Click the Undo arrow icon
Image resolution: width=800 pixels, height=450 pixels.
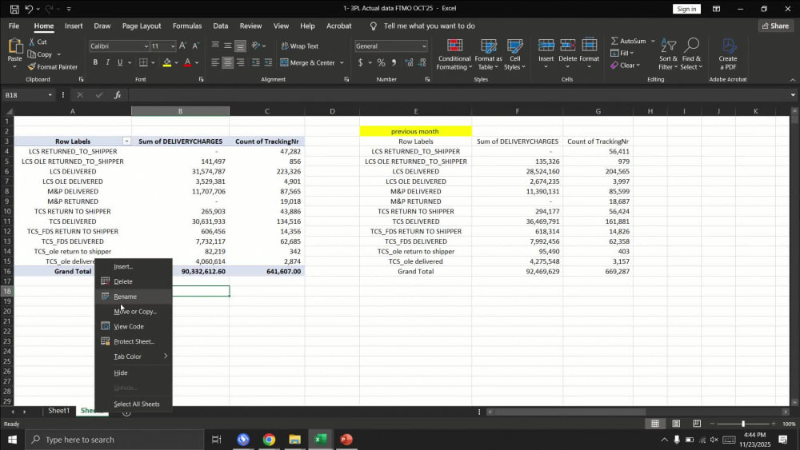pyautogui.click(x=29, y=9)
